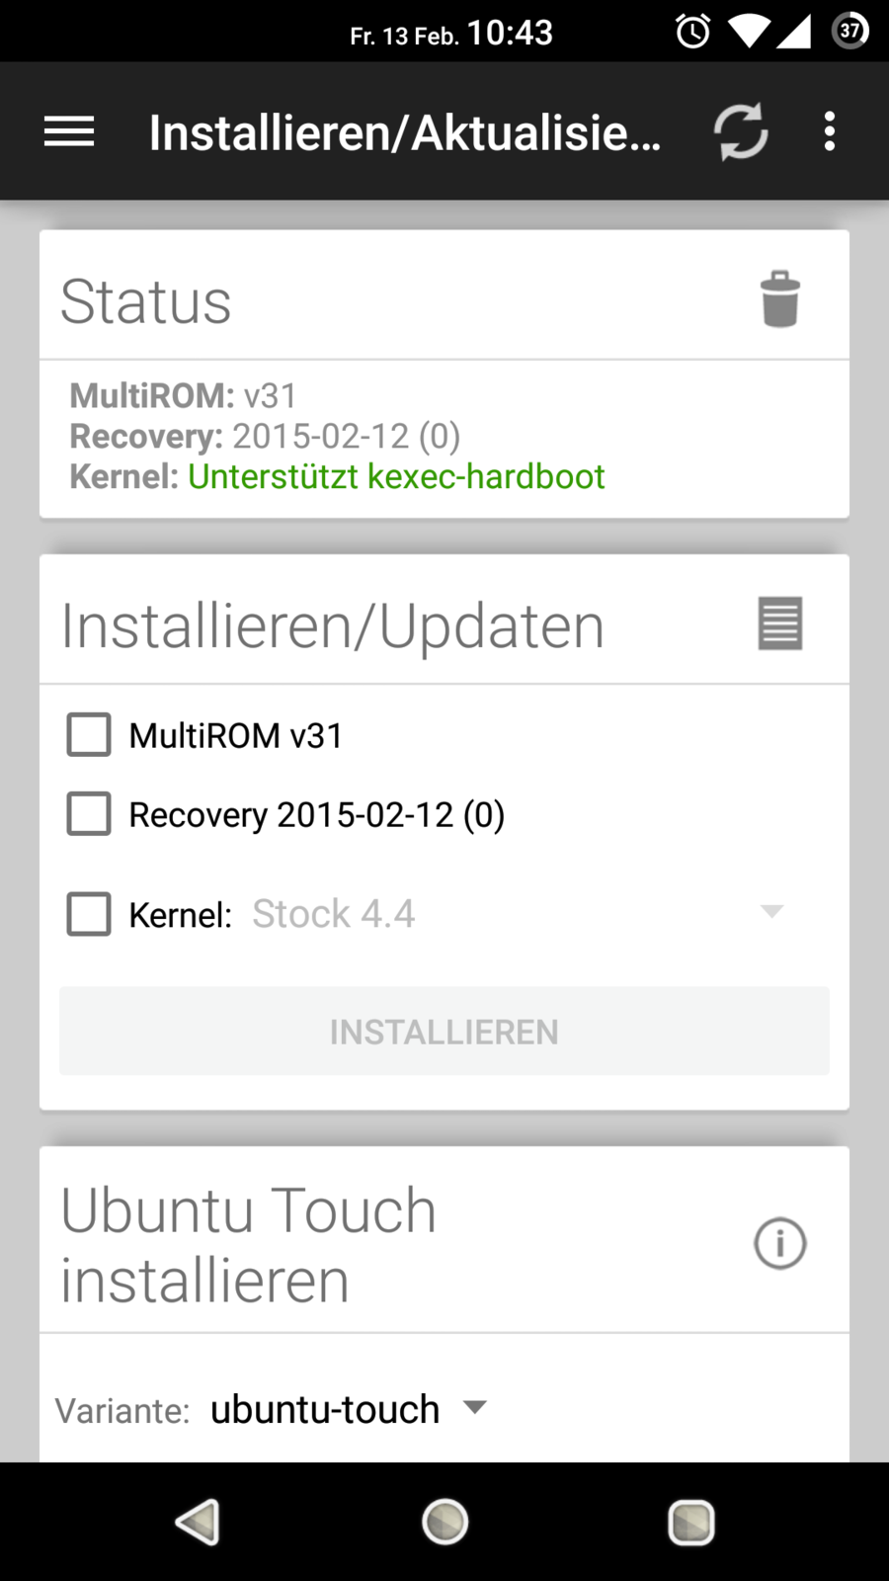Tap the alarm icon in status bar
The width and height of the screenshot is (889, 1581).
pyautogui.click(x=692, y=32)
